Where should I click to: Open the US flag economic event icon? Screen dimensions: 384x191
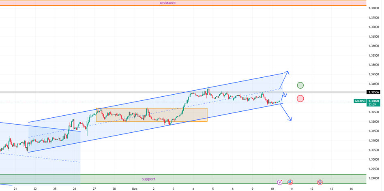coord(290,183)
